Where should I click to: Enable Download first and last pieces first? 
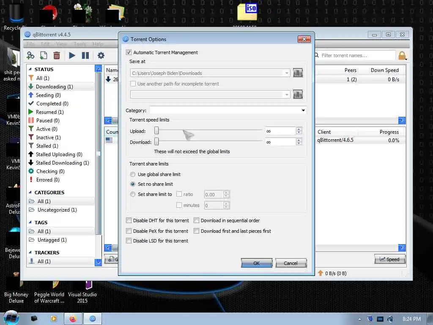tap(196, 231)
